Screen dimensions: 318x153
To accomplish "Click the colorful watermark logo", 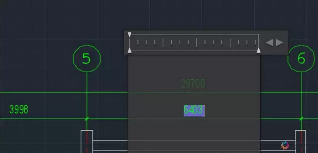I will [x=285, y=146].
